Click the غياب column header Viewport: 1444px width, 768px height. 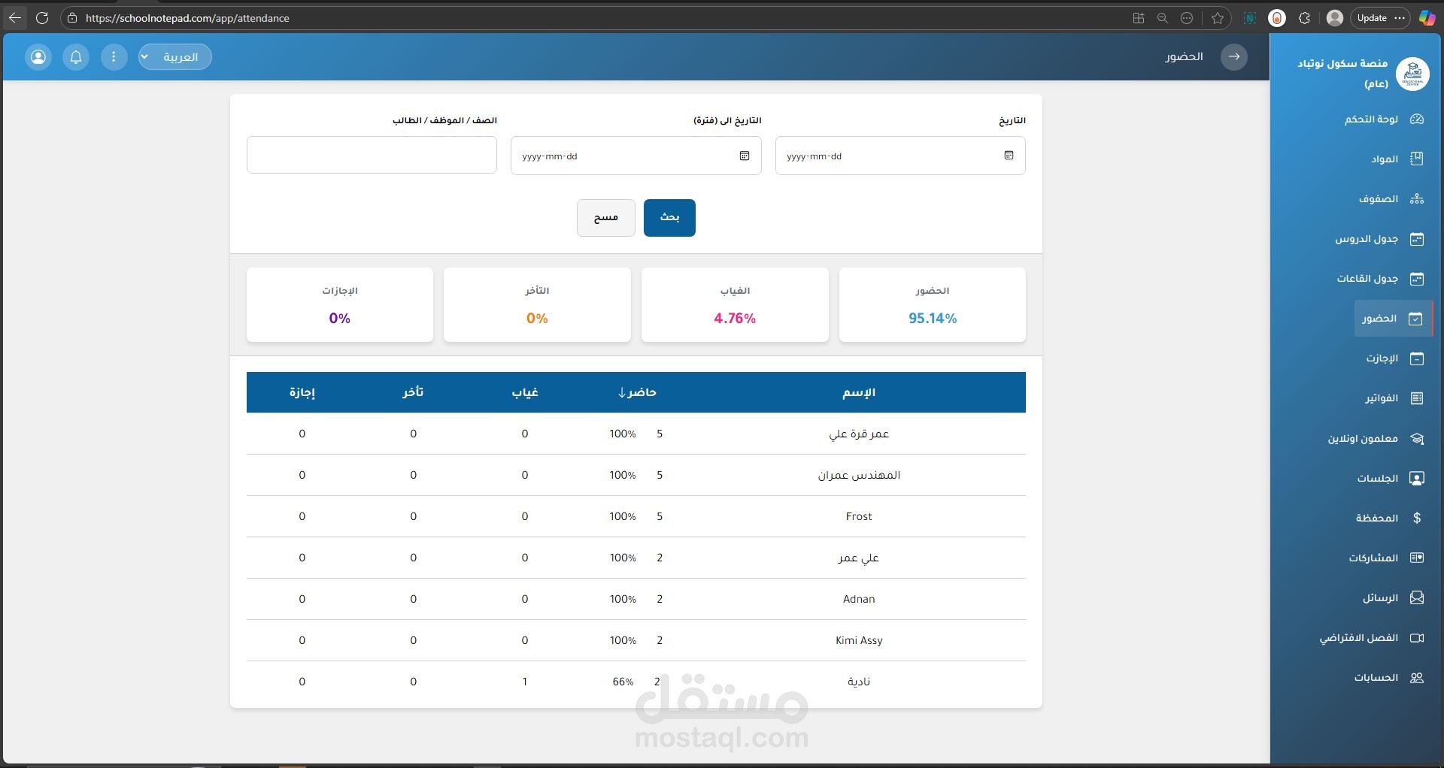[525, 392]
